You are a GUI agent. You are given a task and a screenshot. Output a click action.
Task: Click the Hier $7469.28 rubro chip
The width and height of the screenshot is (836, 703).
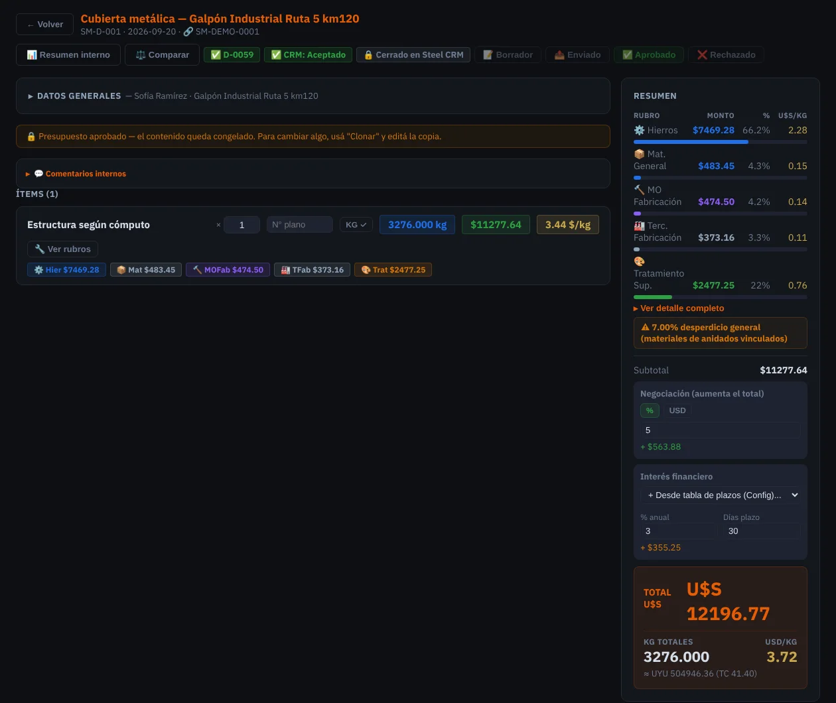(66, 270)
